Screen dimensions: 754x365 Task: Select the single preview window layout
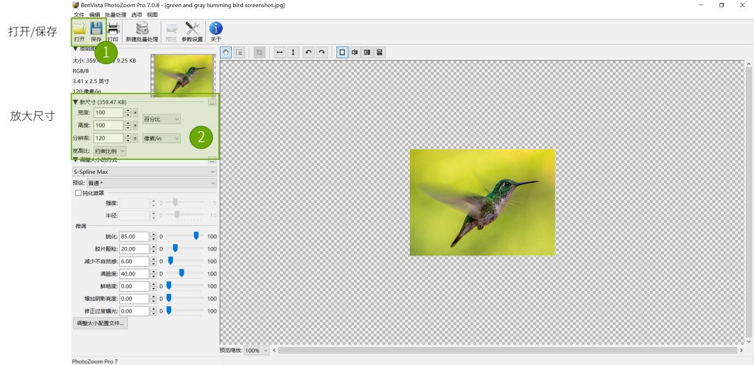pyautogui.click(x=342, y=52)
